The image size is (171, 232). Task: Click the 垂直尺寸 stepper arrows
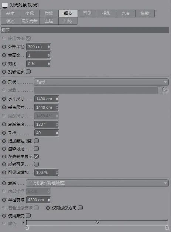tap(57, 107)
